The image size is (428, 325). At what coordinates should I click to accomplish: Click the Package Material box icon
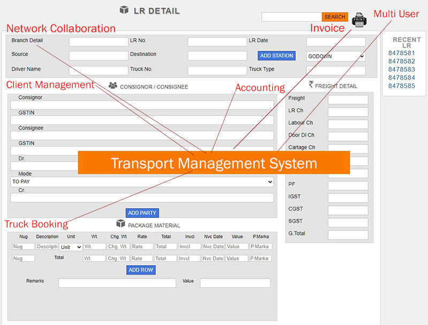coord(120,224)
